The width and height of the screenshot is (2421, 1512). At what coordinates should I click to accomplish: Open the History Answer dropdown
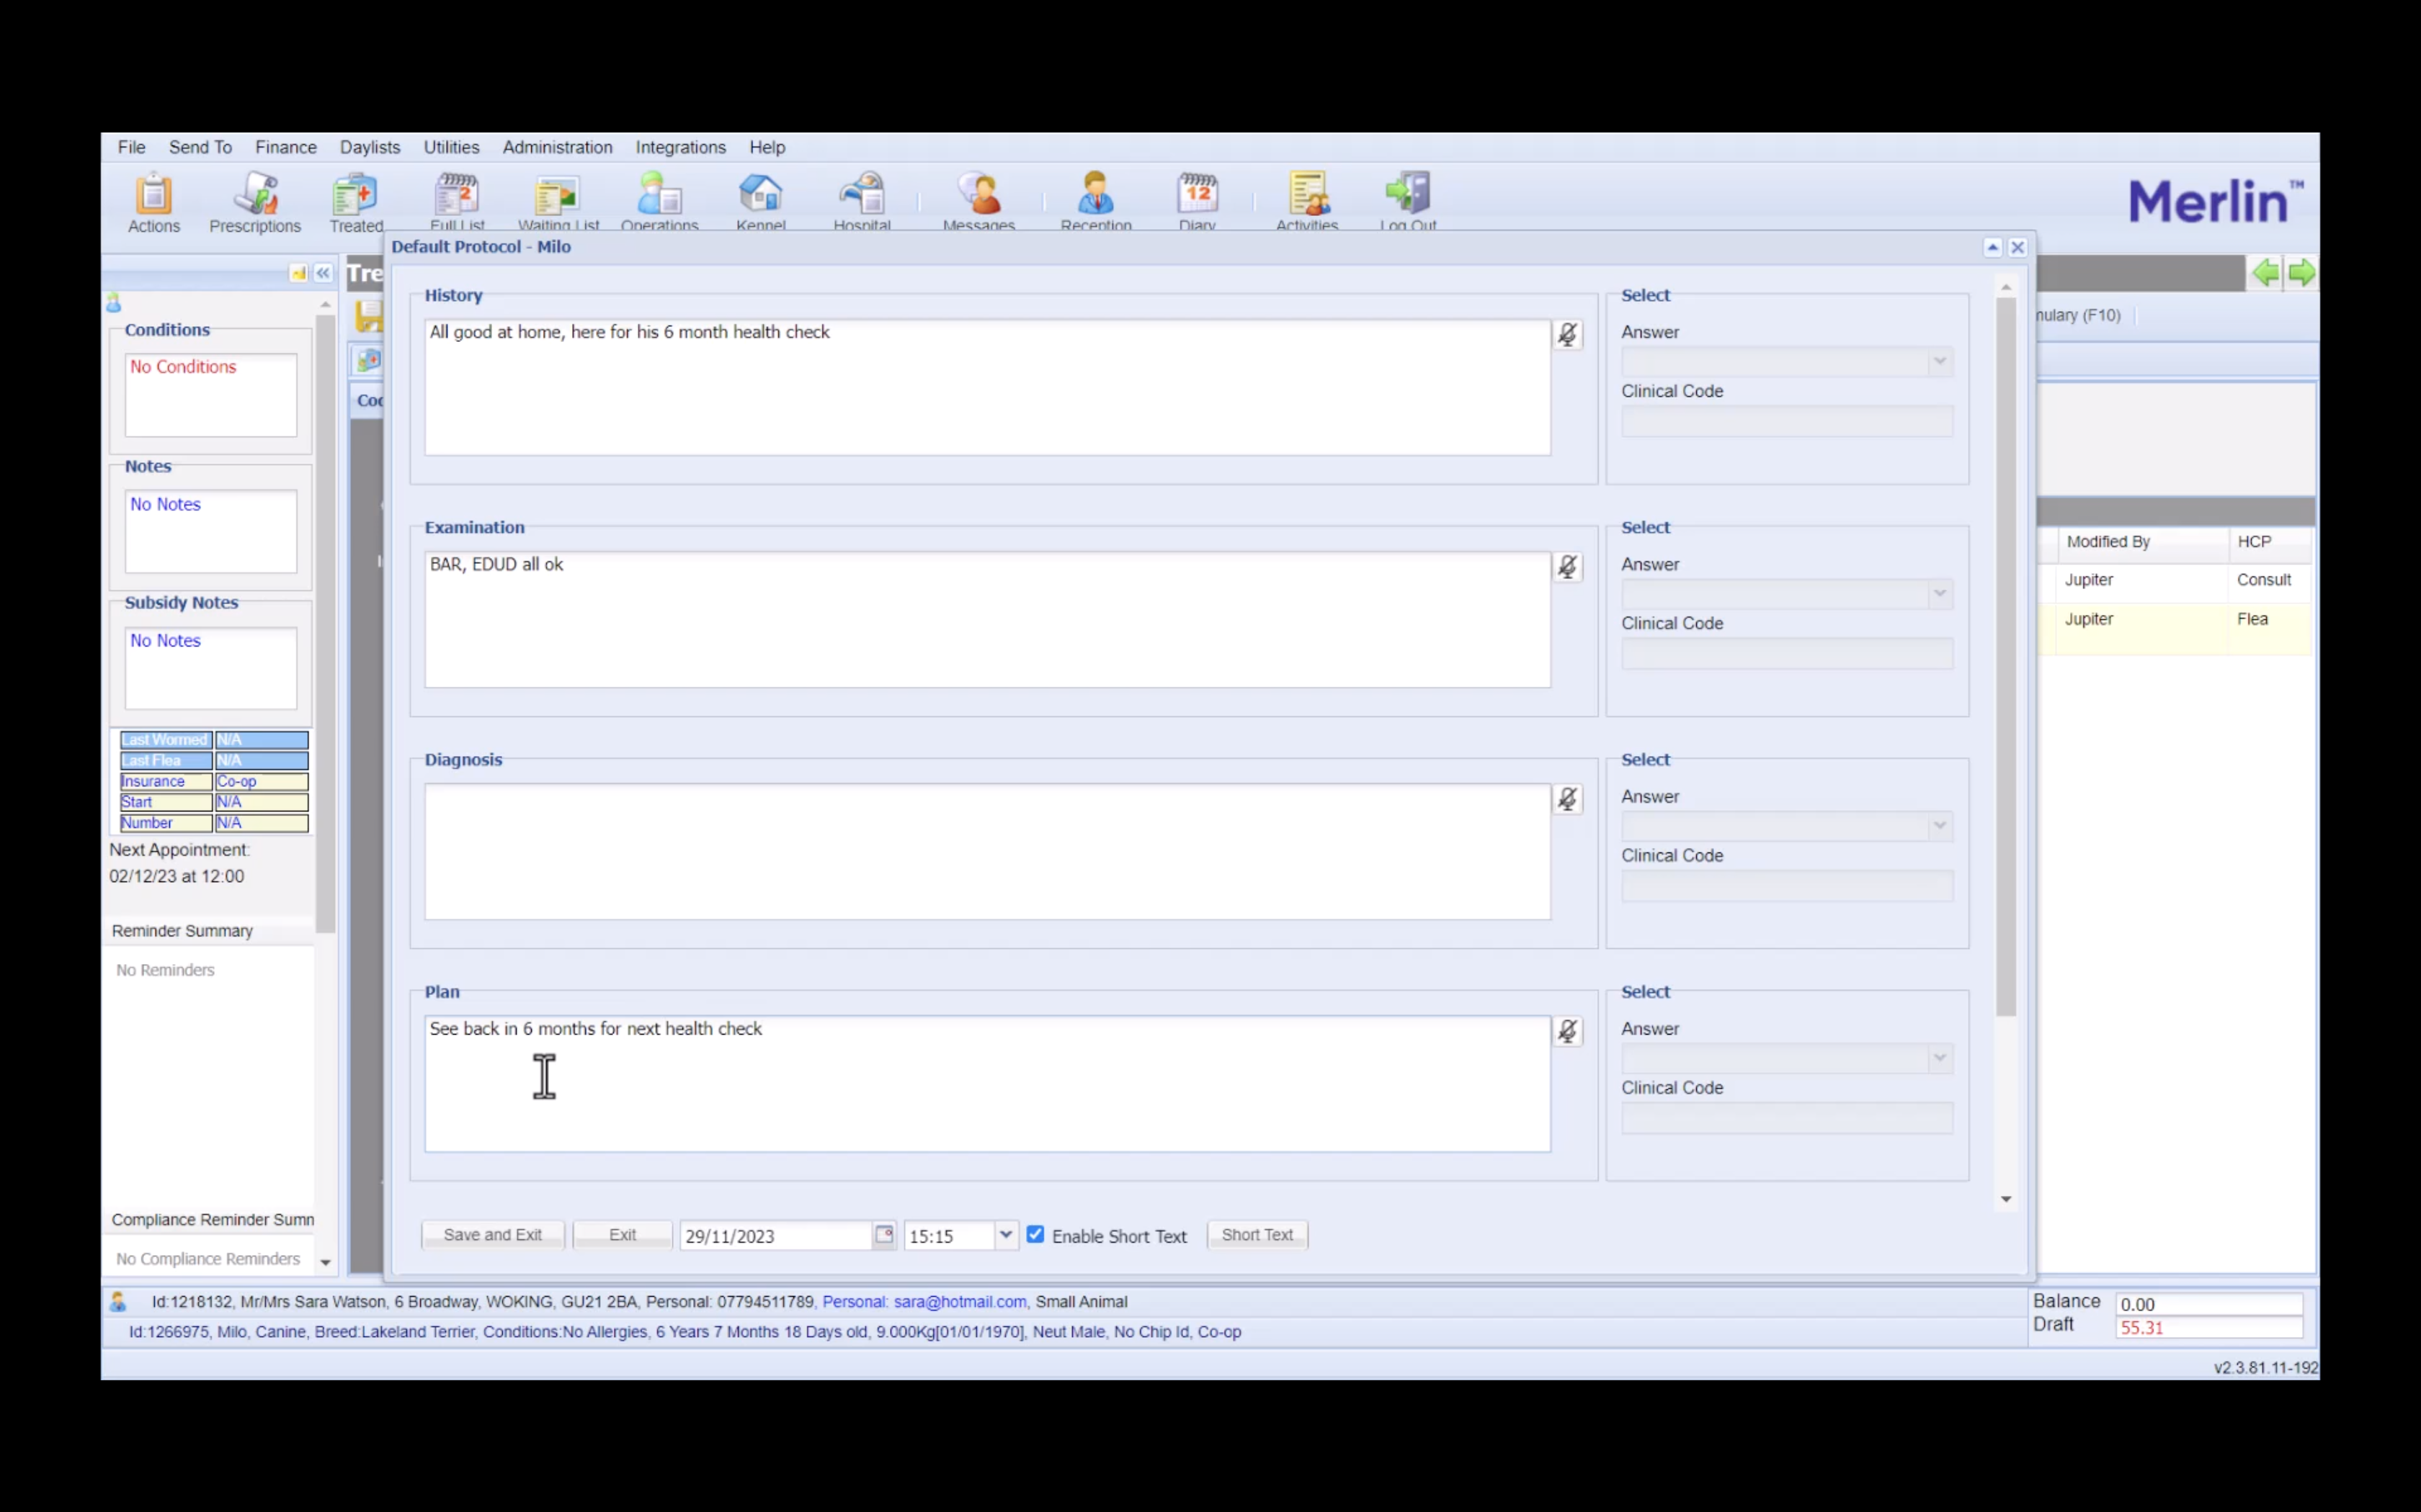tap(1938, 362)
